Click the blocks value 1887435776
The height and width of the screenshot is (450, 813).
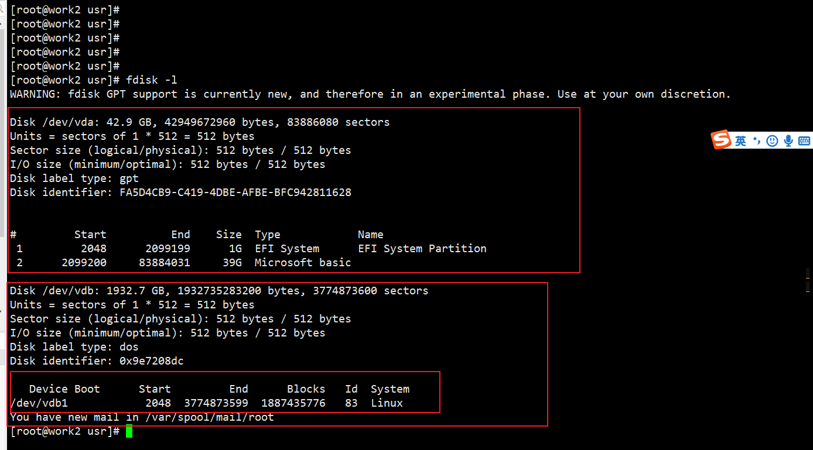[x=293, y=403]
